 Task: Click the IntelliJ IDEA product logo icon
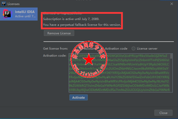click(8, 14)
